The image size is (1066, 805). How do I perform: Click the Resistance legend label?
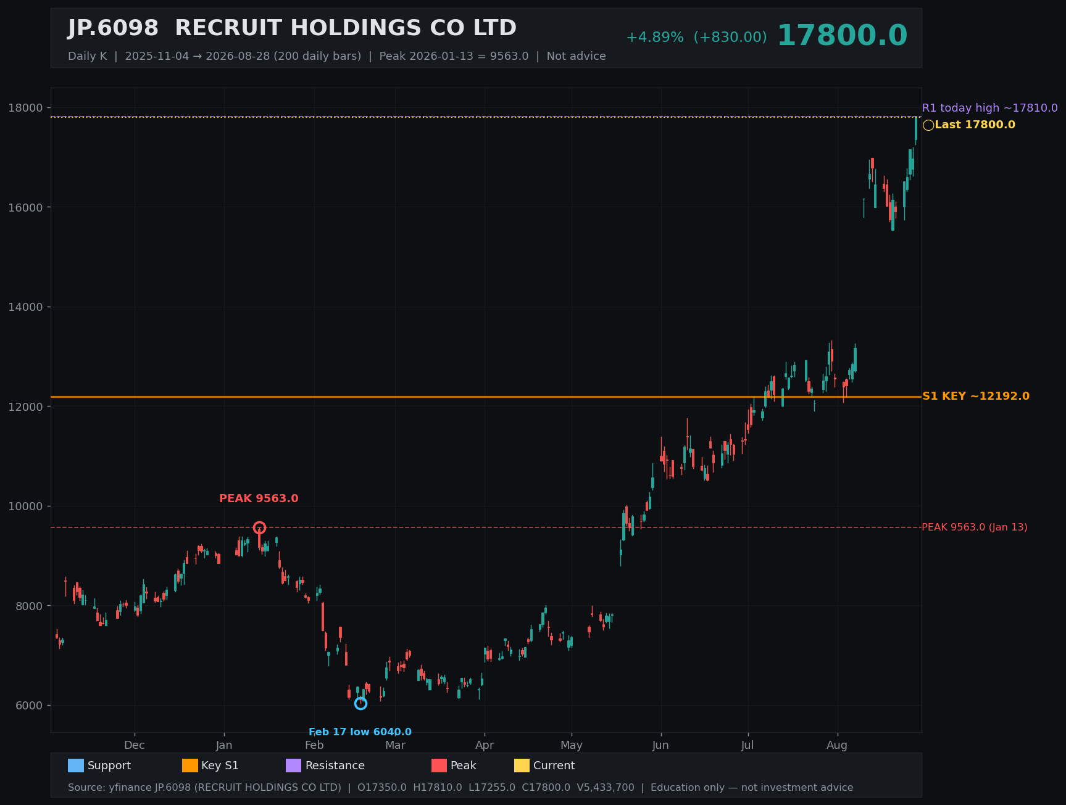pos(335,766)
